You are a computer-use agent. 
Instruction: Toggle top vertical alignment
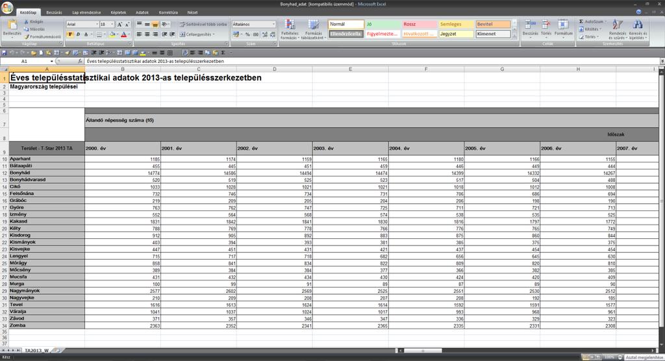point(139,25)
